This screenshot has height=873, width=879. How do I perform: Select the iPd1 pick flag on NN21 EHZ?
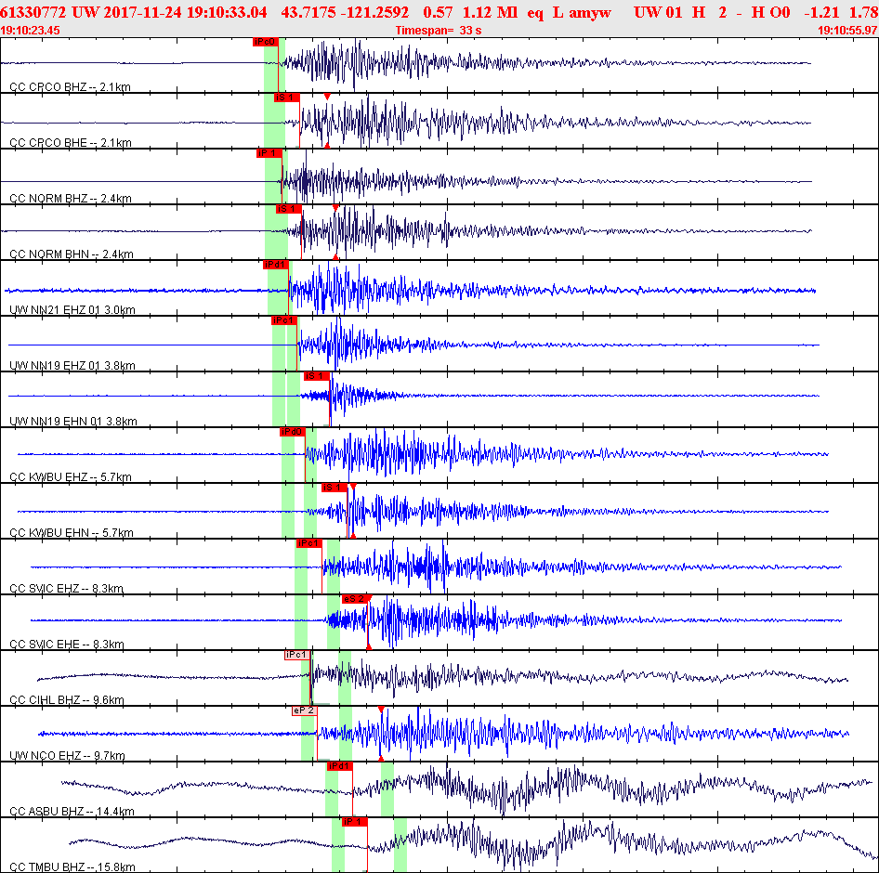(276, 265)
